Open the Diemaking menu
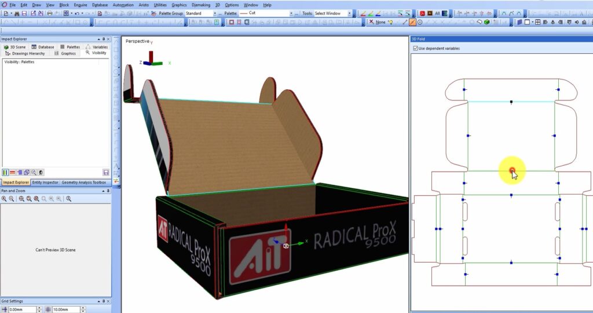This screenshot has height=313, width=593. point(201,5)
